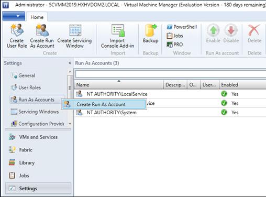Open the Fabric workspace
This screenshot has width=266, height=197.
[x=38, y=150]
